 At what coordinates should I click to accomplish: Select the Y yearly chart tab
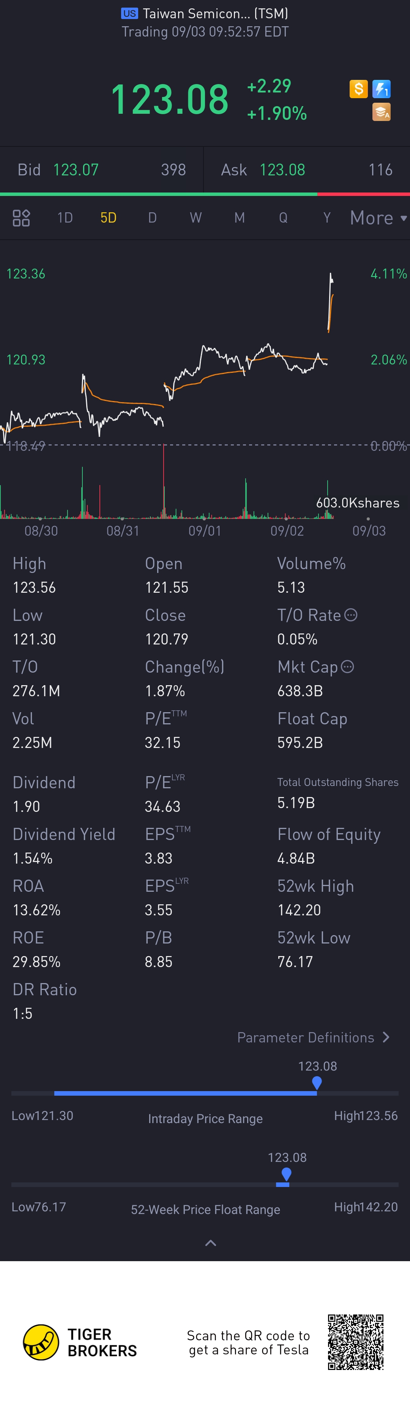[327, 218]
